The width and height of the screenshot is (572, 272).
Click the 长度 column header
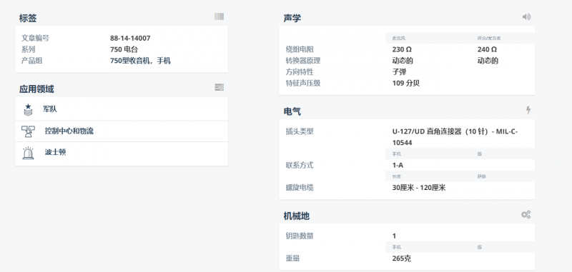click(x=397, y=176)
